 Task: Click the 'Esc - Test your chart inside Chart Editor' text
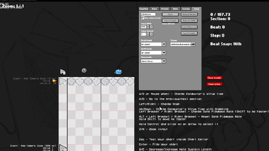pos(173,139)
